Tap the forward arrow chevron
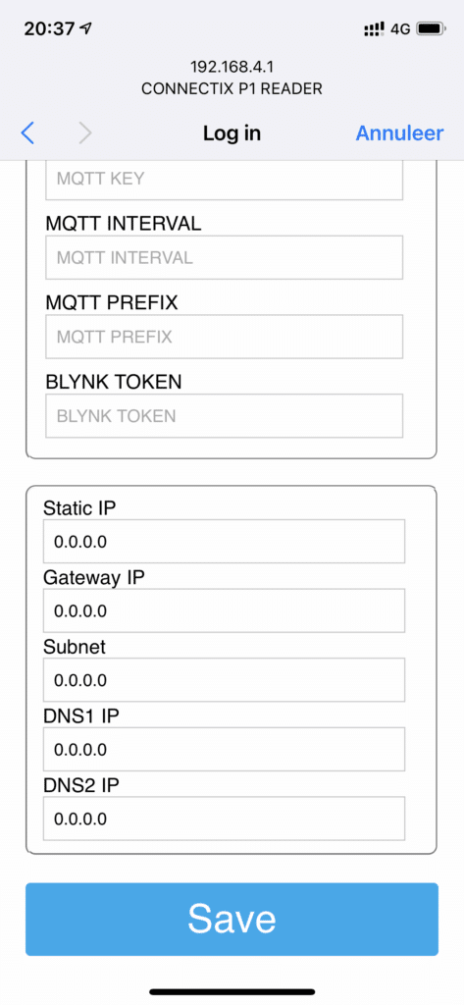Screen dimensions: 464x1005 85,133
